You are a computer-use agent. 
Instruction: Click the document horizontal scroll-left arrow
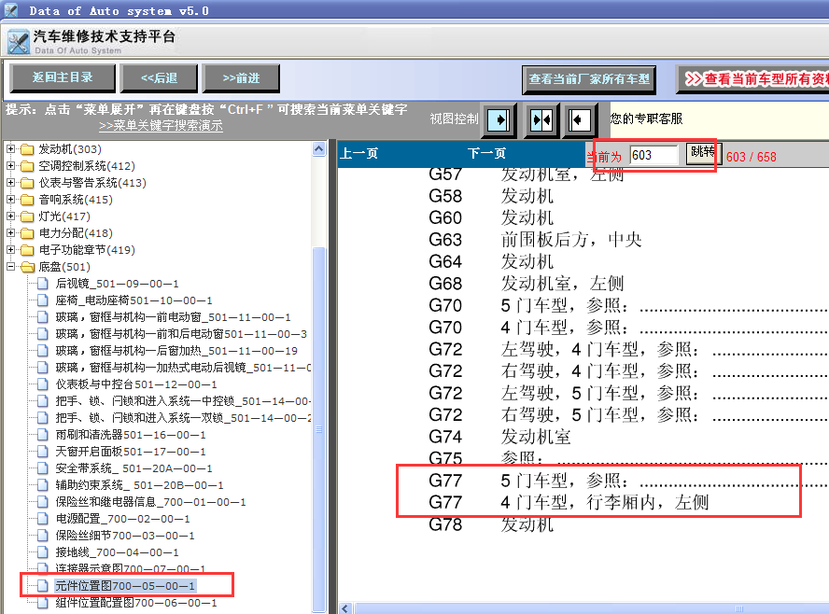345,608
